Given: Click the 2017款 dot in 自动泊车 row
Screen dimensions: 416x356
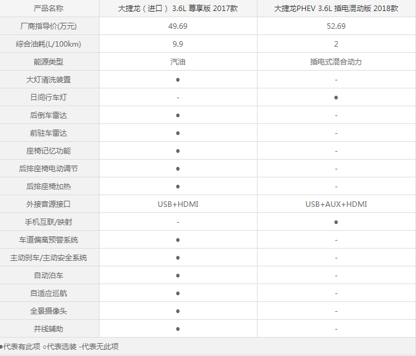Looking at the screenshot, I should coord(178,276).
